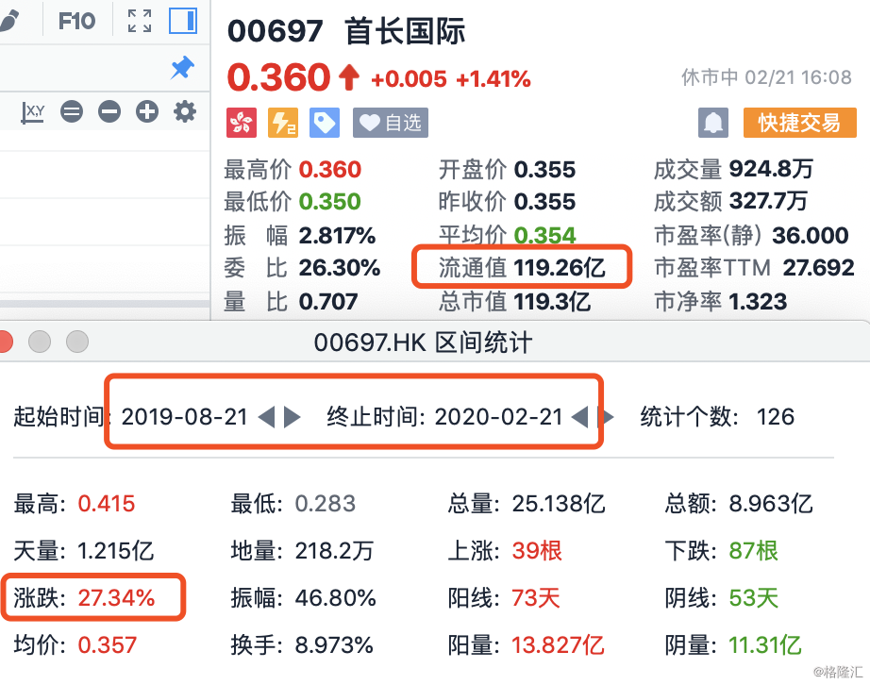Screen dimensions: 870x685
Task: Toggle the right sidebar panel layout icon
Action: [x=183, y=21]
